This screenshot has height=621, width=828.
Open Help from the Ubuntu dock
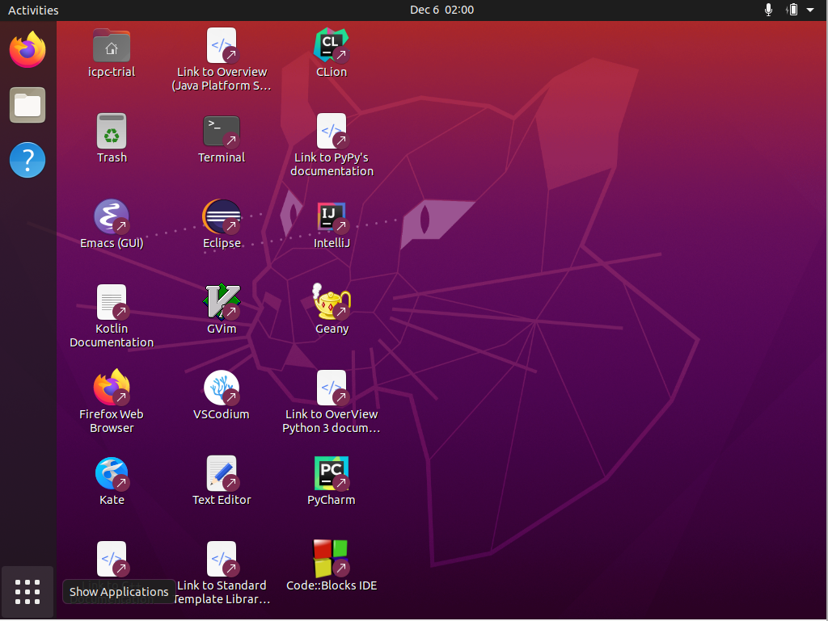[x=27, y=160]
